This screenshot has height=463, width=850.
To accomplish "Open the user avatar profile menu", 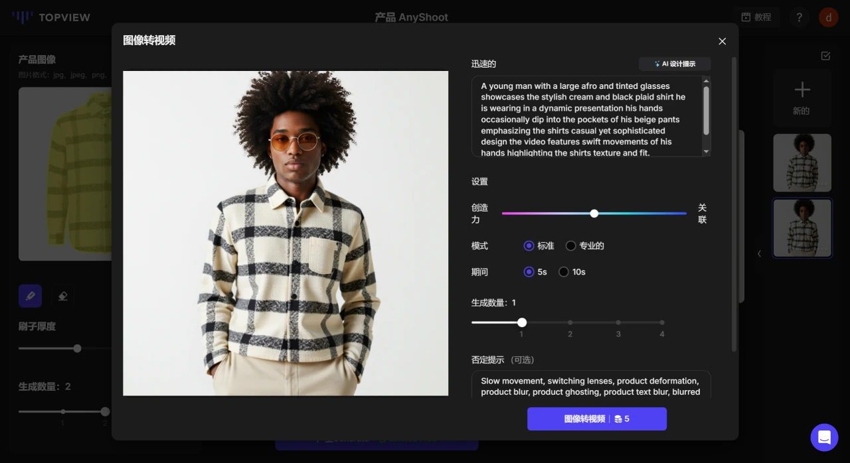I will click(x=828, y=17).
